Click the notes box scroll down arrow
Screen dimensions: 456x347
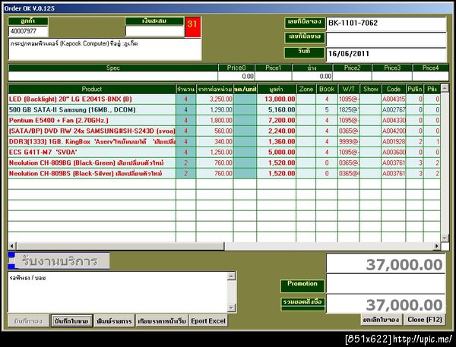[x=231, y=308]
